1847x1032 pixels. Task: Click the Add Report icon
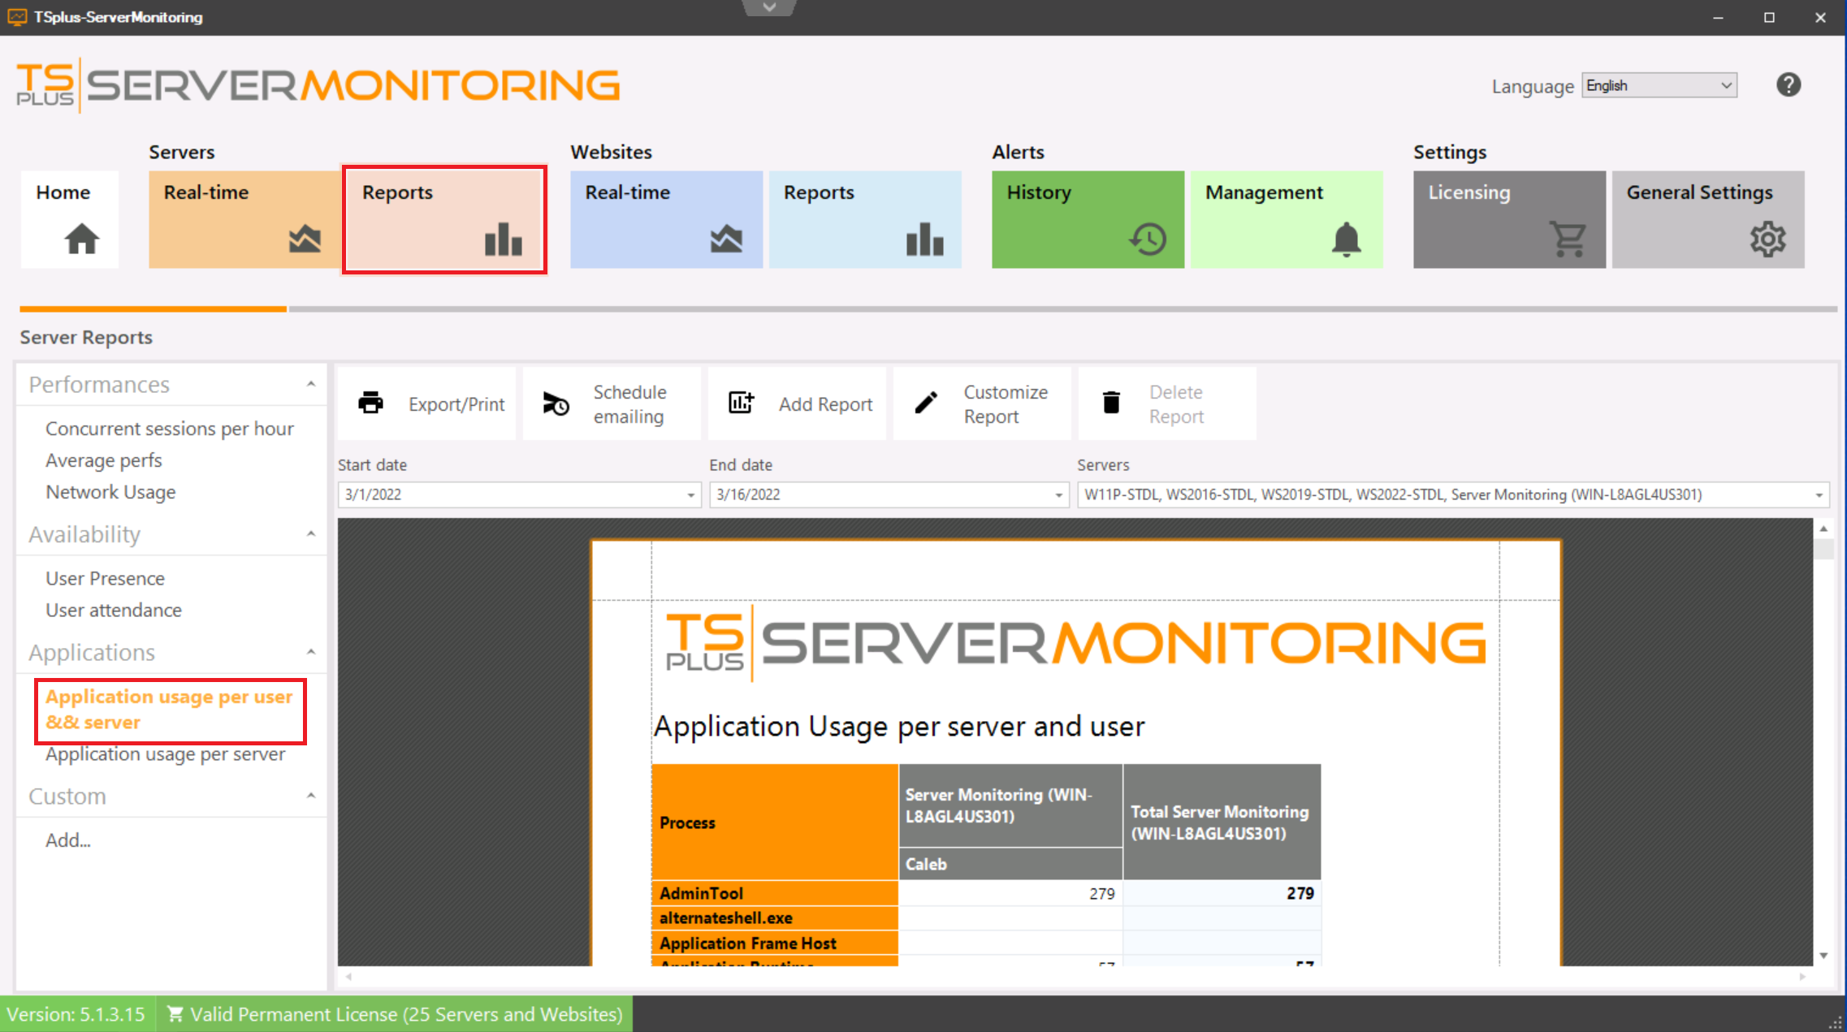coord(740,403)
